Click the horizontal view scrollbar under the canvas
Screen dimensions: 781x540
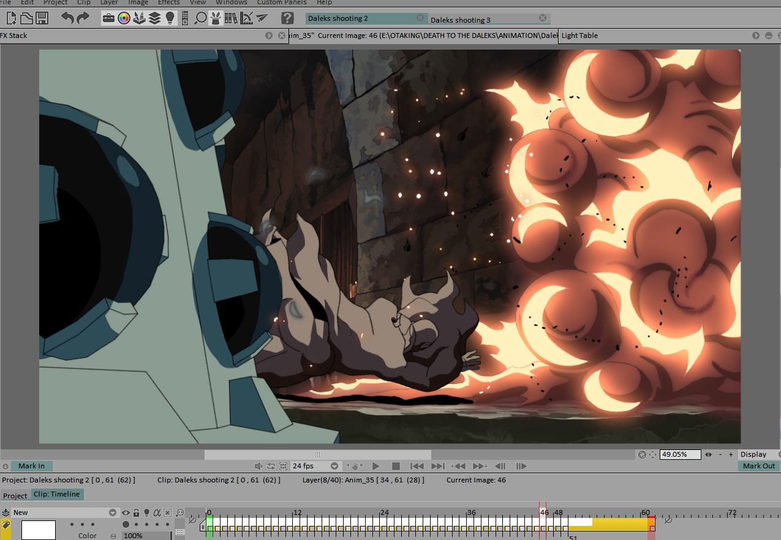[x=317, y=454]
